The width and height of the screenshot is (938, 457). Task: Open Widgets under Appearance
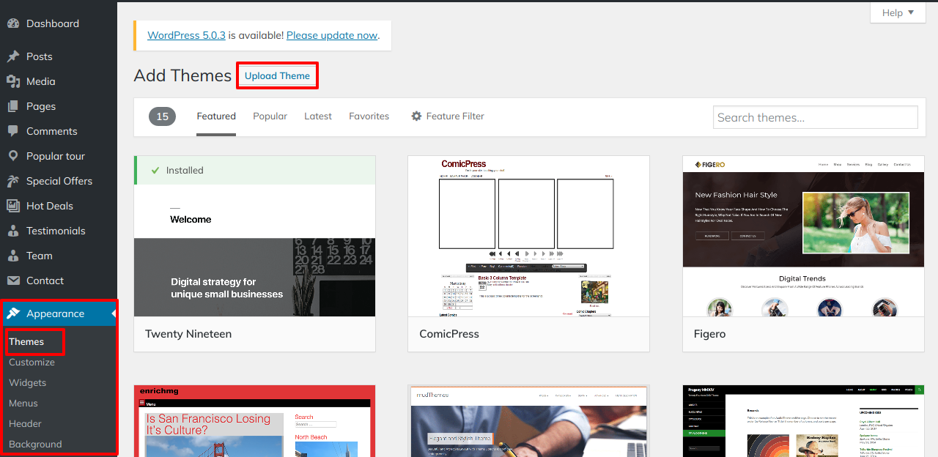coord(28,382)
